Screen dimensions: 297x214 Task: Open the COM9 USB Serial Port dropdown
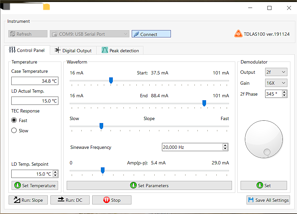89,34
